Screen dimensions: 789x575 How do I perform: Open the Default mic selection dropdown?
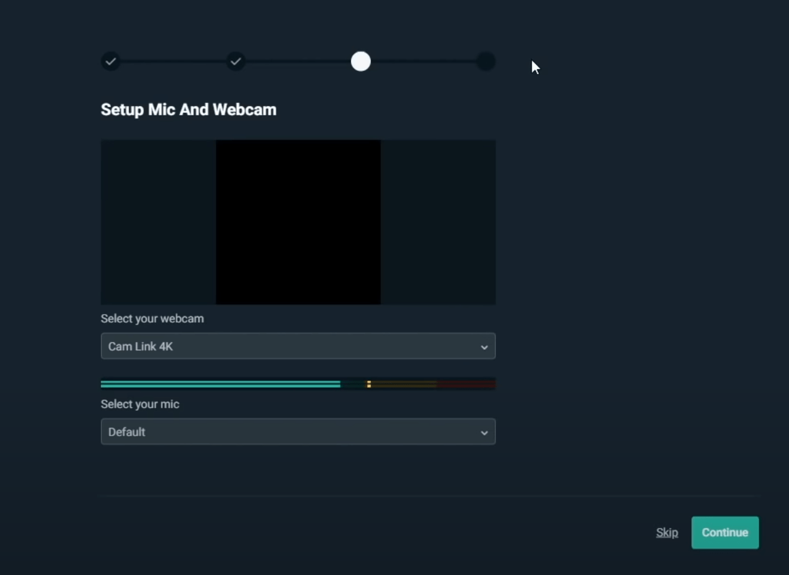coord(298,432)
